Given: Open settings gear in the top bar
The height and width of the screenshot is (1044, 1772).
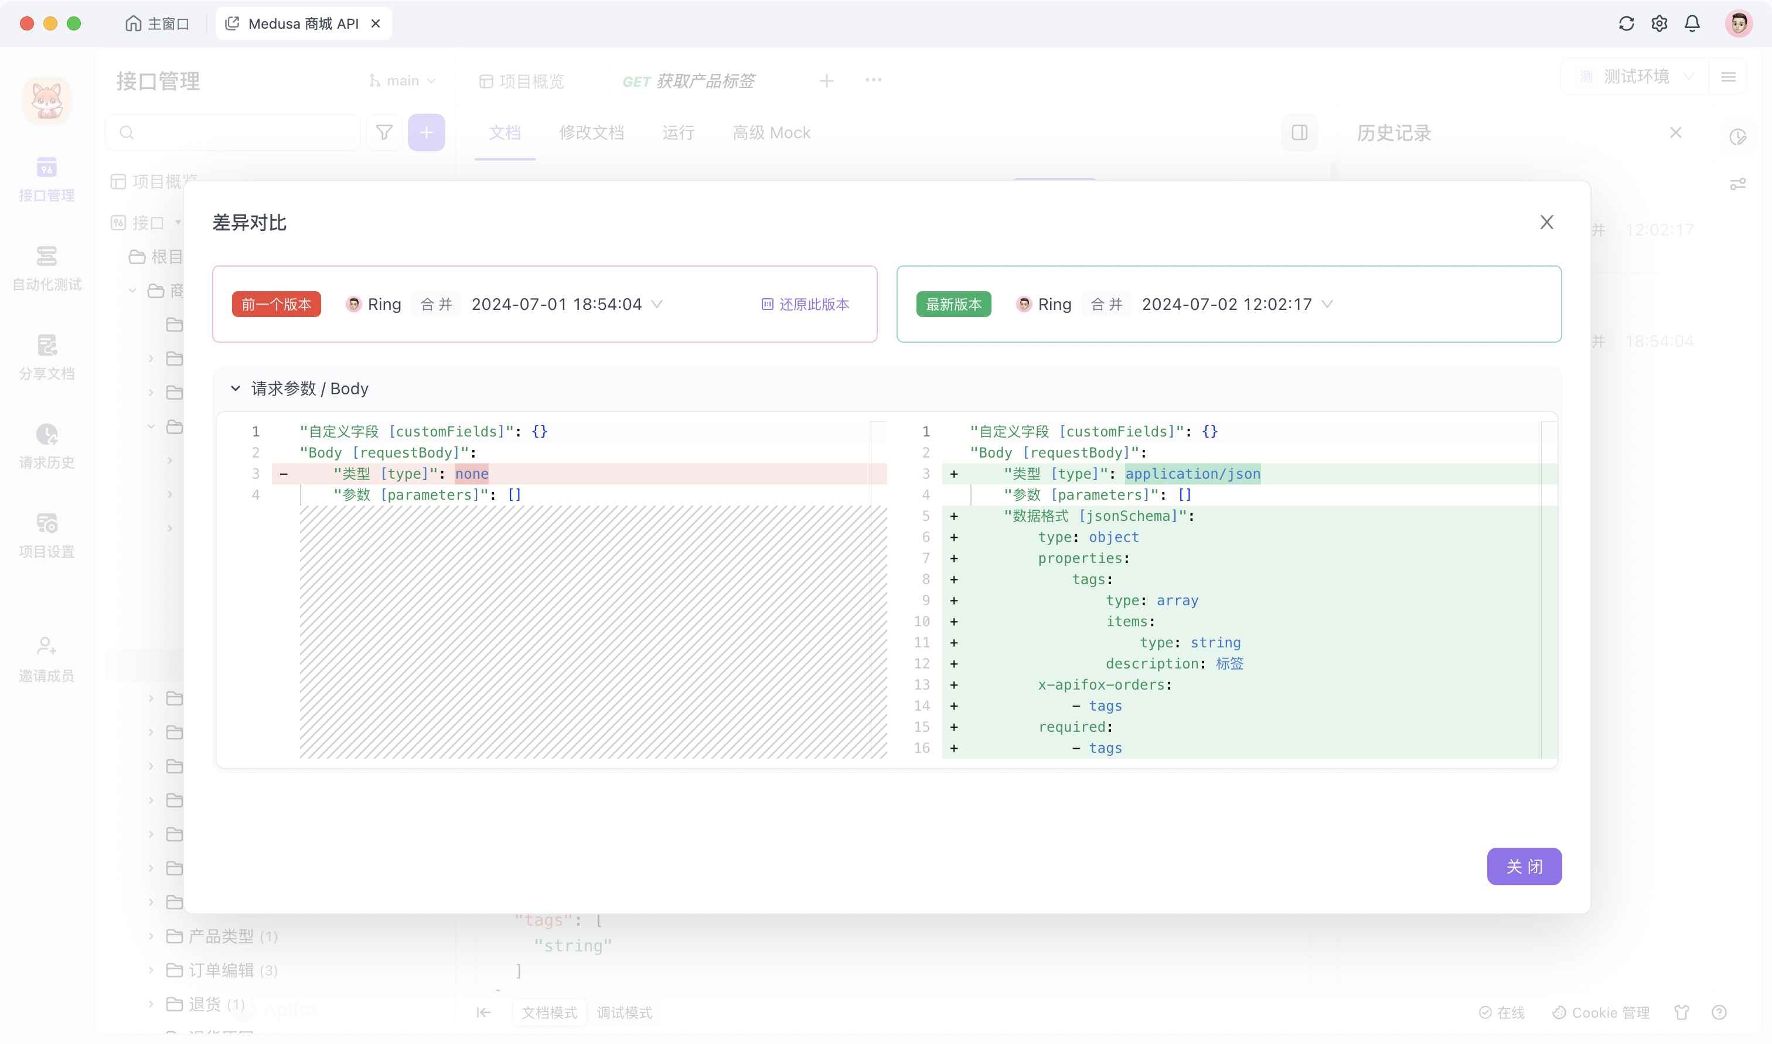Looking at the screenshot, I should 1659,23.
